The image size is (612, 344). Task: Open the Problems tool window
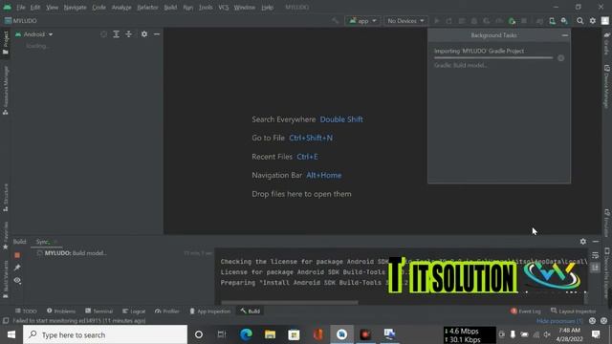(61, 312)
